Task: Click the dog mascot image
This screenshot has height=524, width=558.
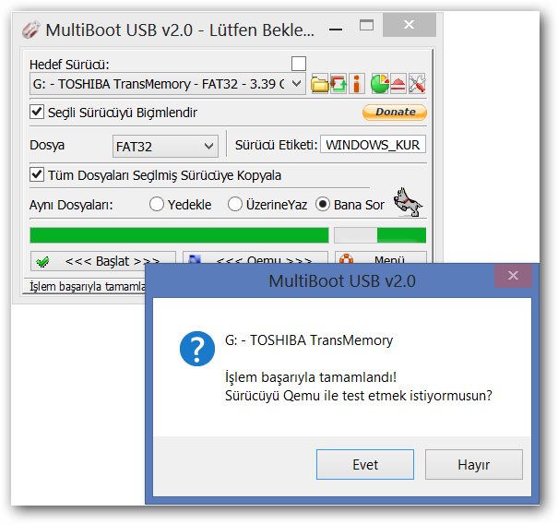Action: coord(408,202)
